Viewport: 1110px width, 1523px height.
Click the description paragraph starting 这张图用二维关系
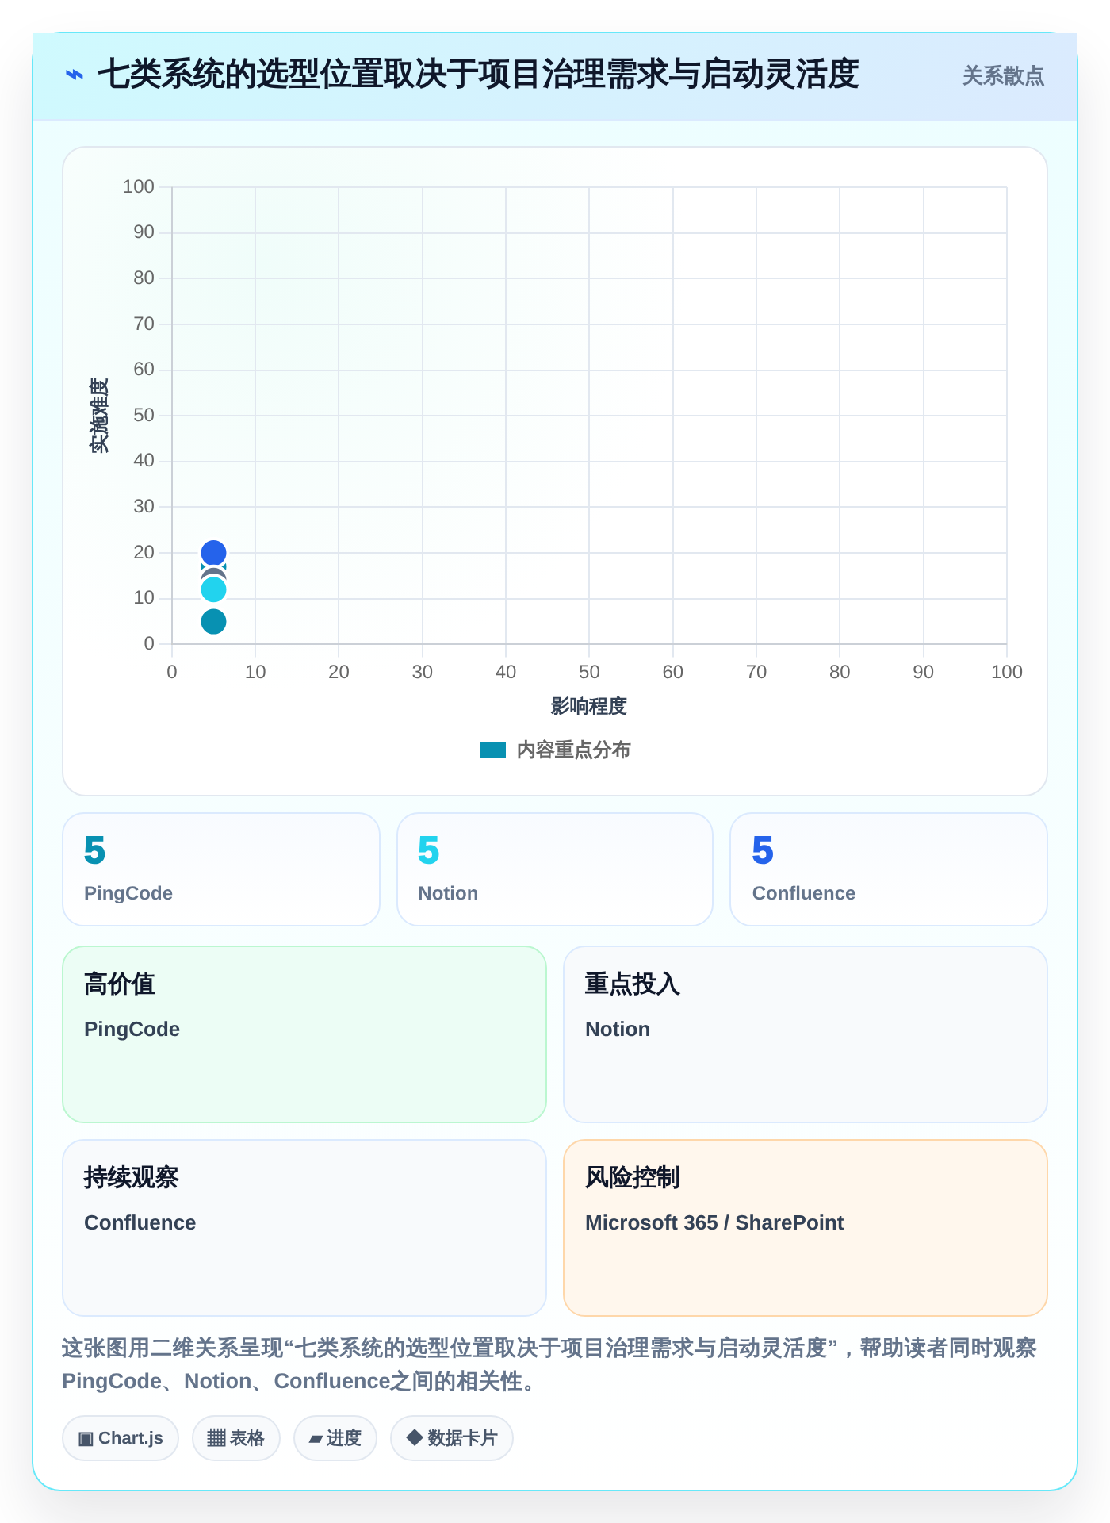(549, 1364)
